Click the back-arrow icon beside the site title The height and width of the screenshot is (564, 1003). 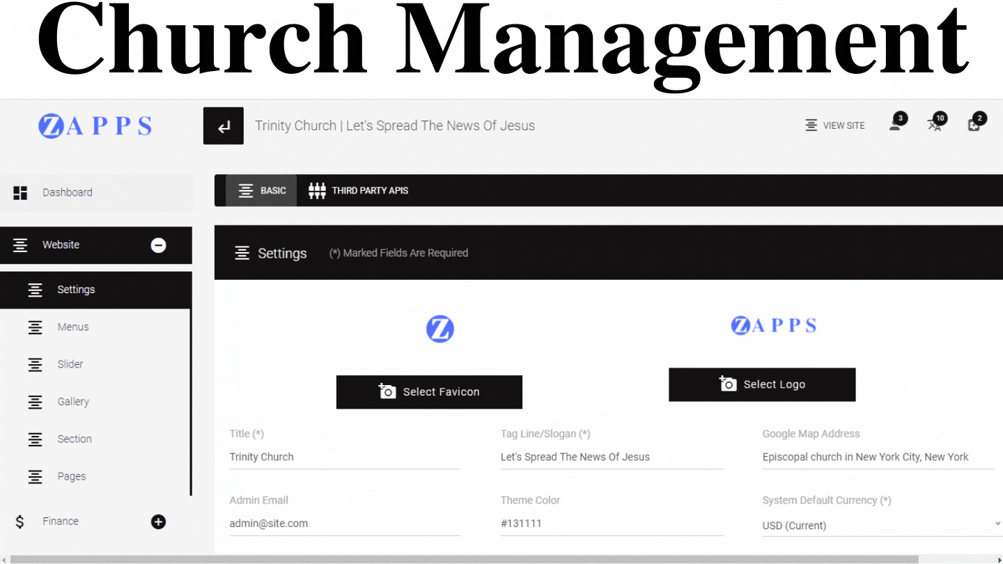[223, 125]
